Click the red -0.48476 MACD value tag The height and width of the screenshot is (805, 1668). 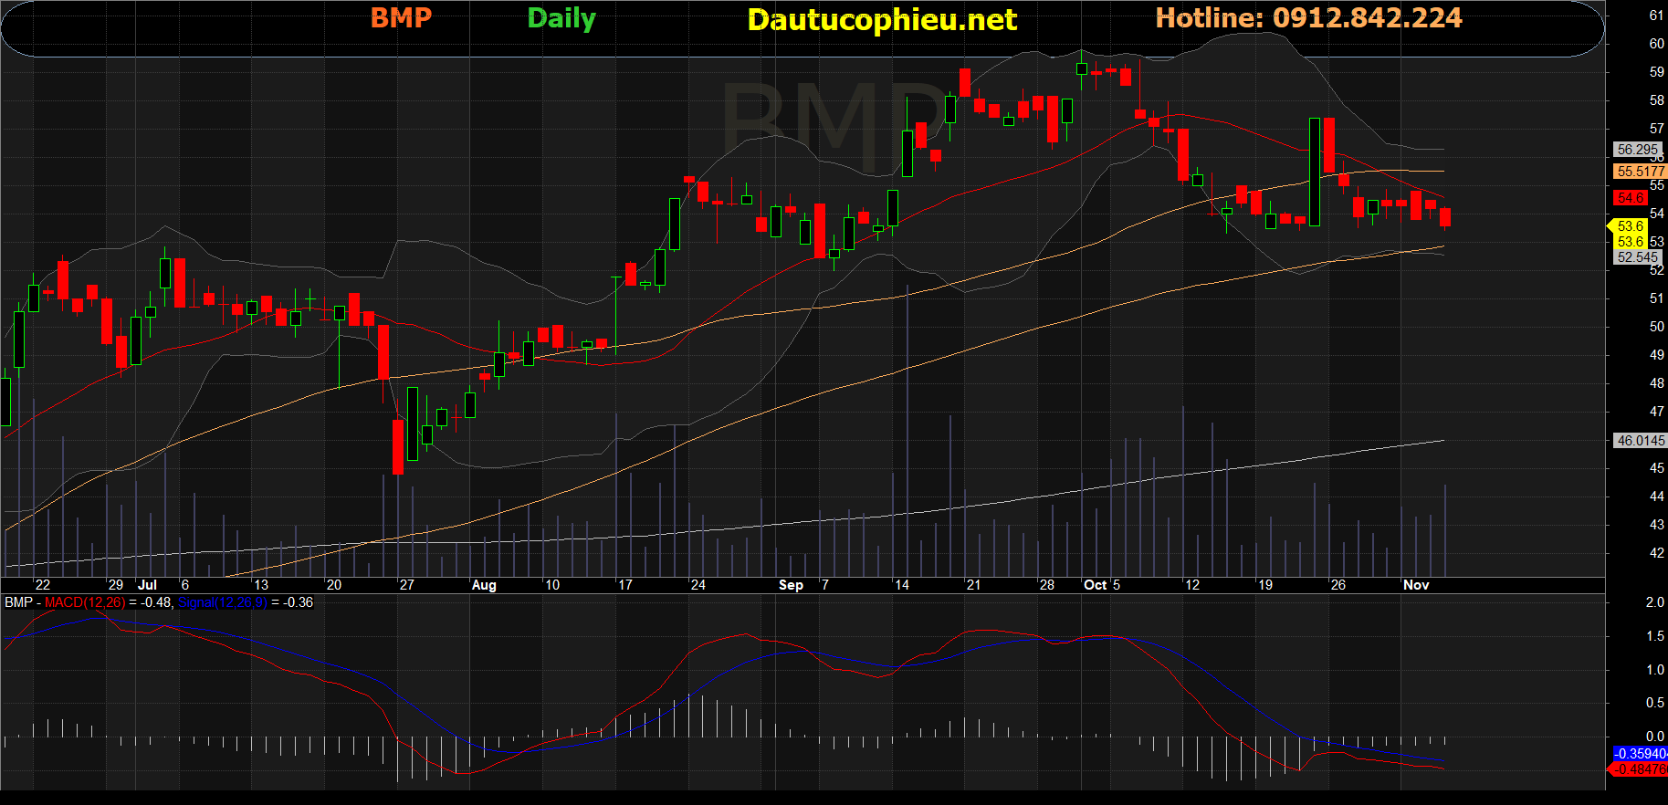point(1640,769)
